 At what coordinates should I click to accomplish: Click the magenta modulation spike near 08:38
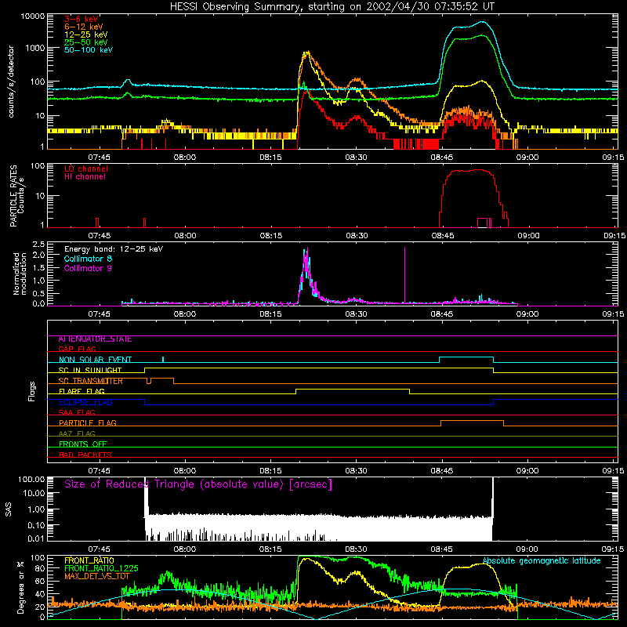point(404,275)
